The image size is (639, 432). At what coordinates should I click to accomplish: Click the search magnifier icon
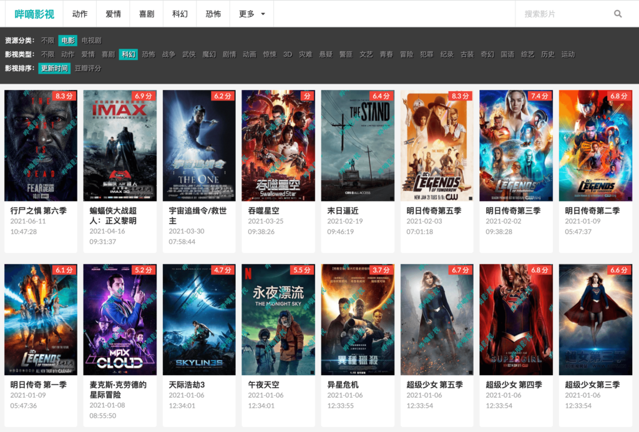[618, 14]
